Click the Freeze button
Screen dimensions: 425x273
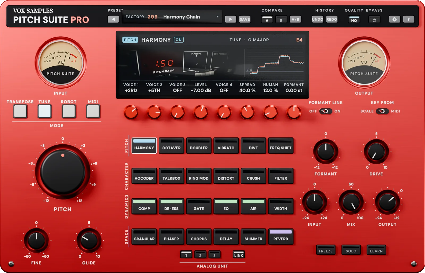coord(326,250)
